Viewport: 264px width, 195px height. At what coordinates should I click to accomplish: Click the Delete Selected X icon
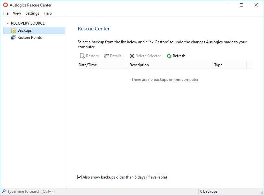132,56
